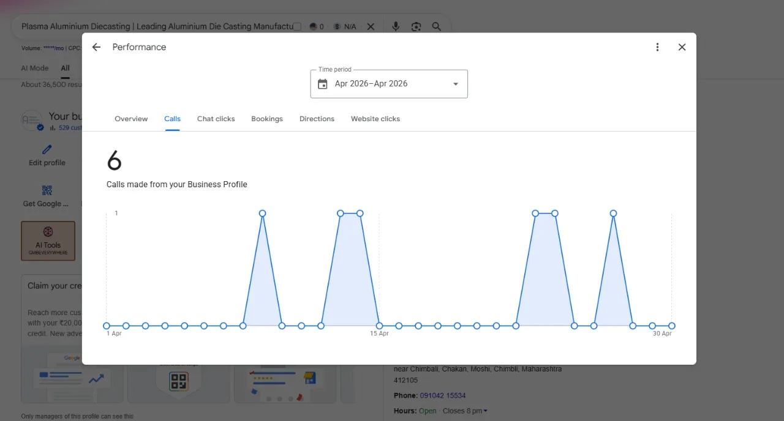
Task: Open the Directions tab
Action: (x=317, y=119)
